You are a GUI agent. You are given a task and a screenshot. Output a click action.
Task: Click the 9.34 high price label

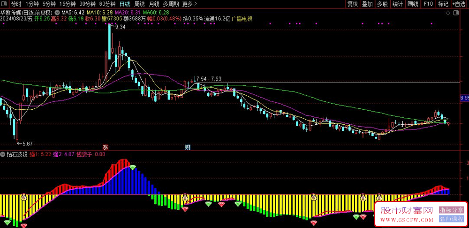(x=120, y=27)
